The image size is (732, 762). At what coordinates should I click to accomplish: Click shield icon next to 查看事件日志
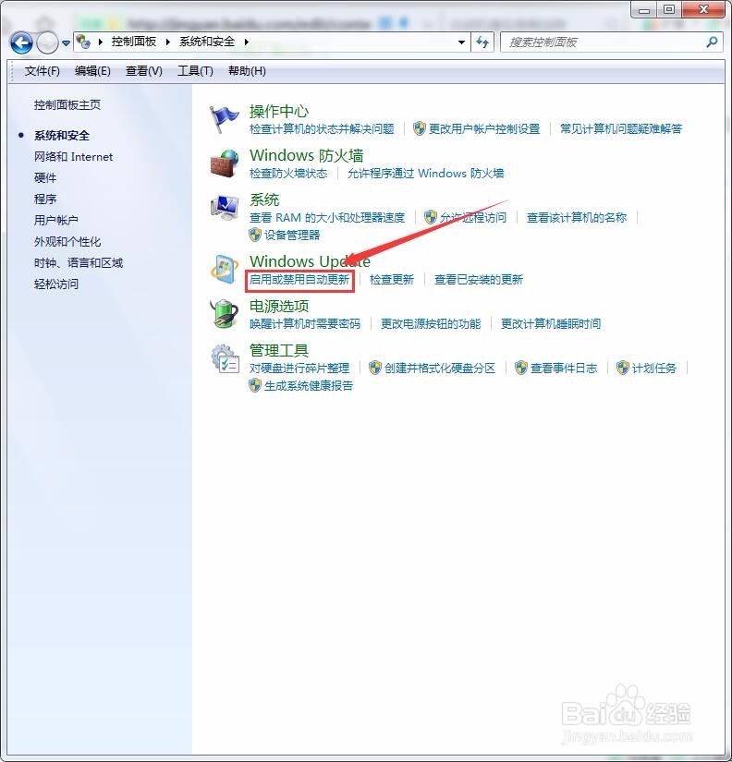[521, 368]
